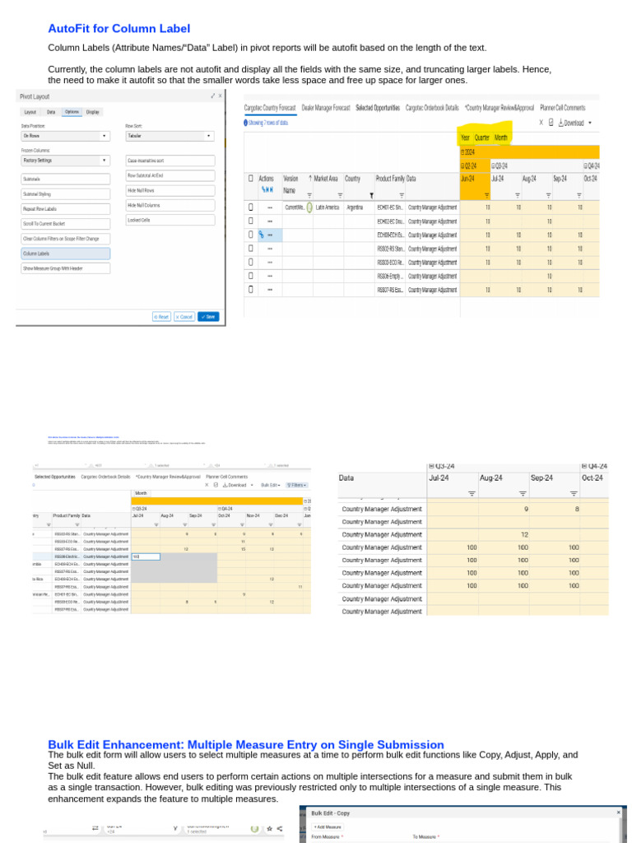Image resolution: width=632 pixels, height=843 pixels.
Task: Toggle Scroll To Current Bucket
Action: tap(66, 224)
